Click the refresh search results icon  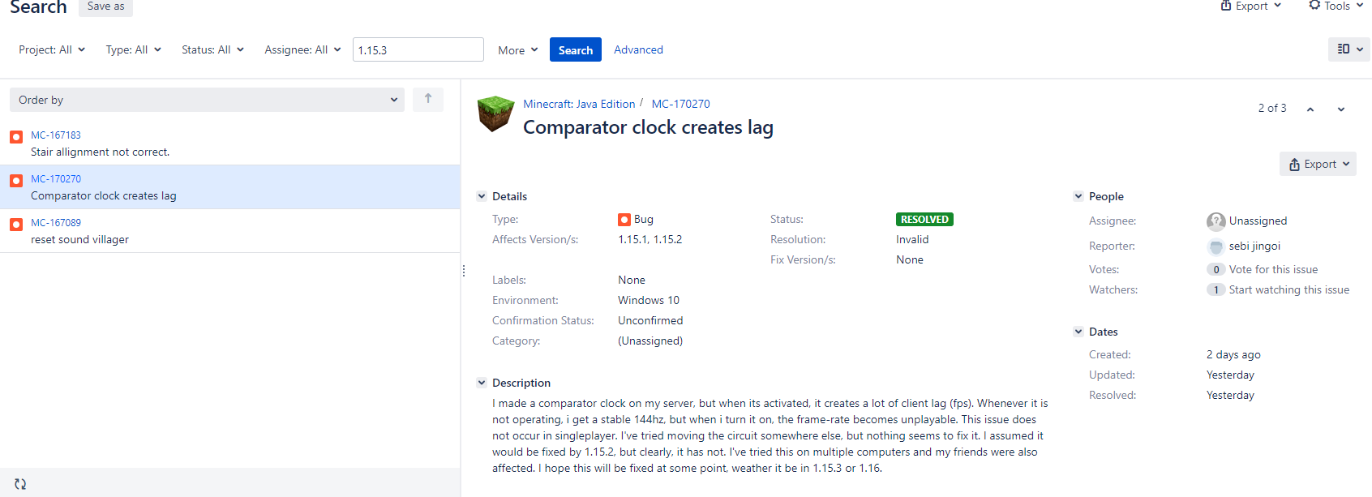20,484
